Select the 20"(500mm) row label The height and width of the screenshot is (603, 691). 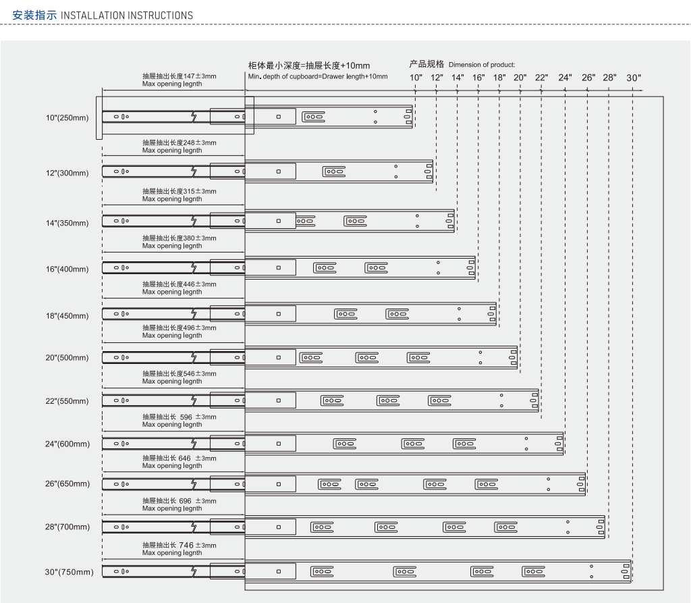pyautogui.click(x=67, y=358)
